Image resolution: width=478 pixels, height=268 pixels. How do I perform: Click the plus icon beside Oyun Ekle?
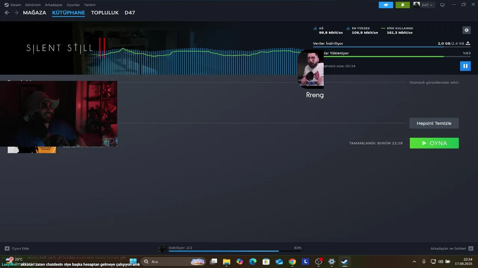point(7,248)
